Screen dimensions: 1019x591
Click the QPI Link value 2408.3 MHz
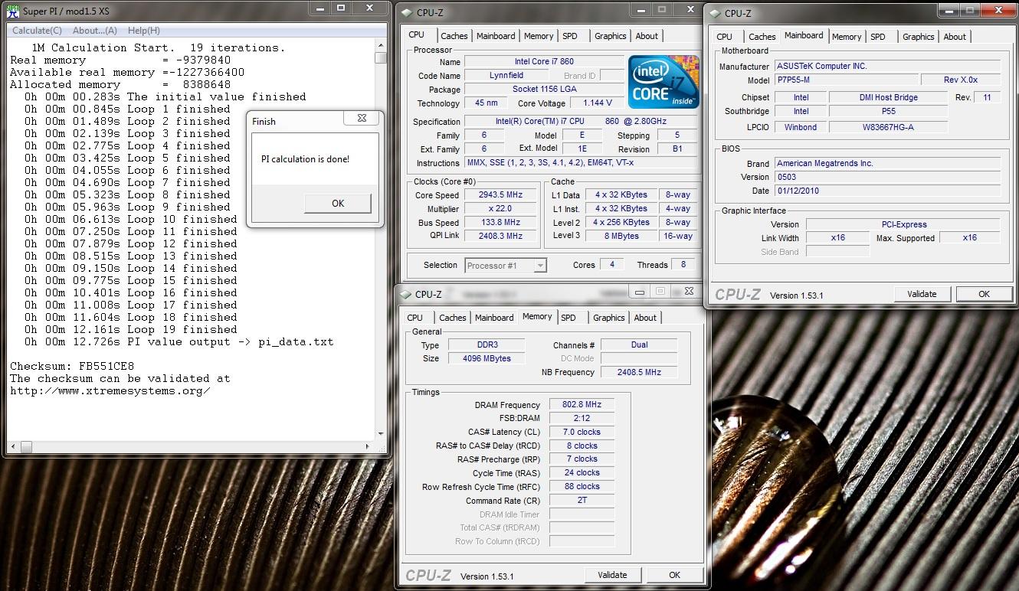(x=501, y=236)
